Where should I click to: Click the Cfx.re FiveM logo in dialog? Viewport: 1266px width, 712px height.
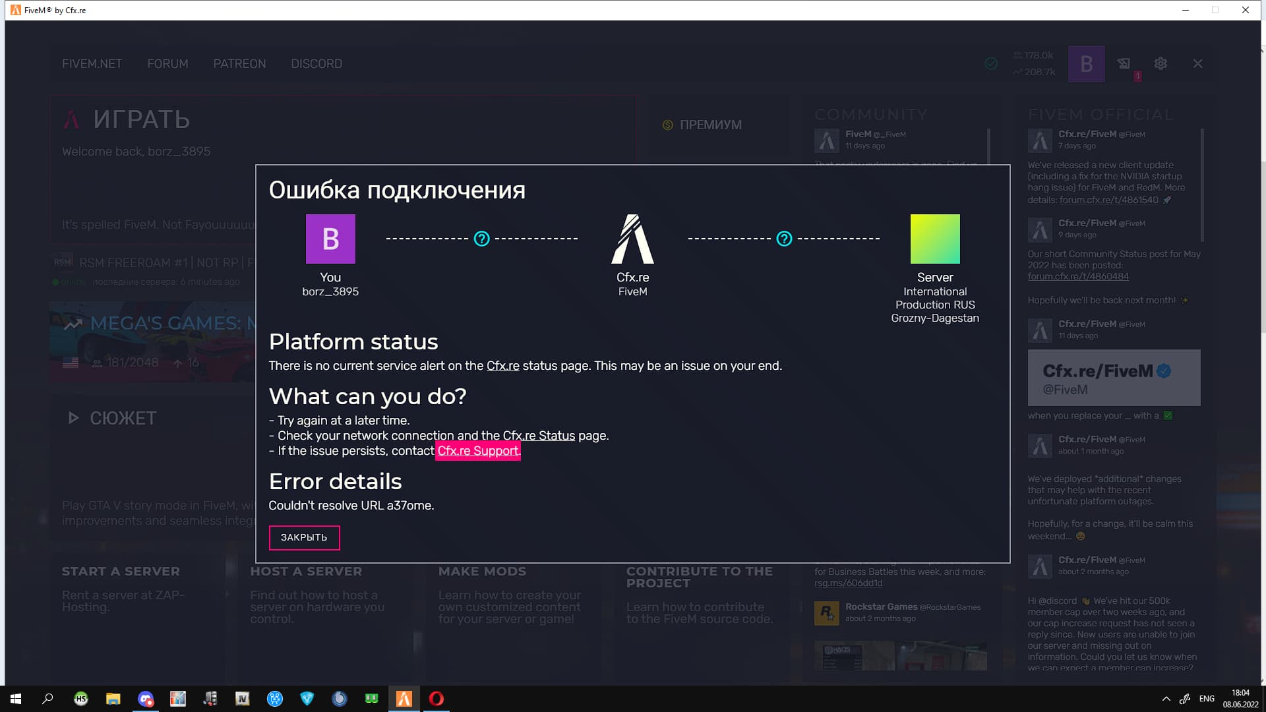[x=632, y=239]
